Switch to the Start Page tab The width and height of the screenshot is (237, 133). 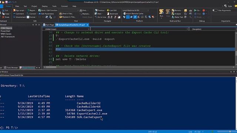point(49,25)
